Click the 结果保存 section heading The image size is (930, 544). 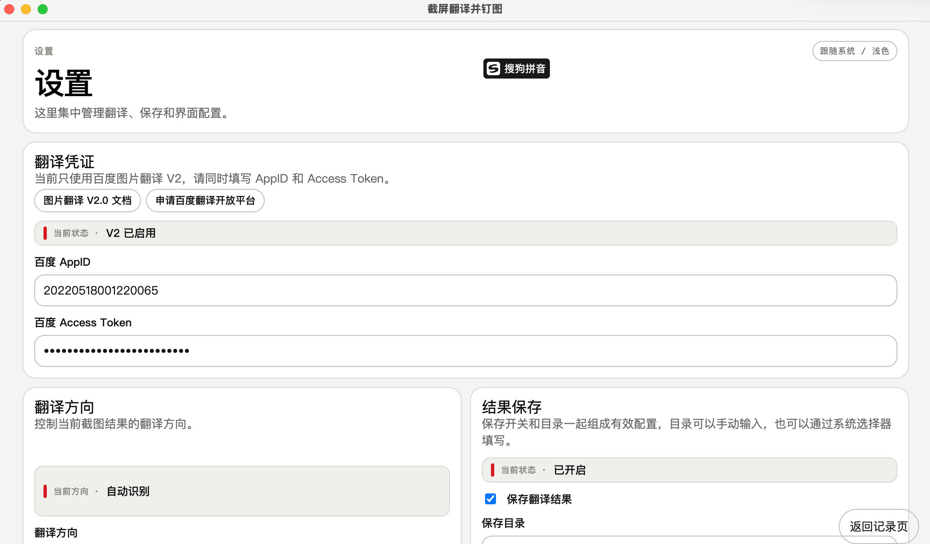511,407
